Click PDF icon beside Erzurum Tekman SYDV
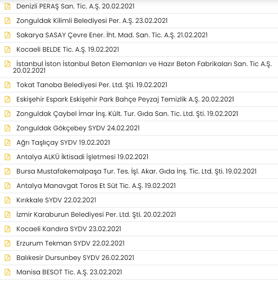278x281 pixels. 7,243
